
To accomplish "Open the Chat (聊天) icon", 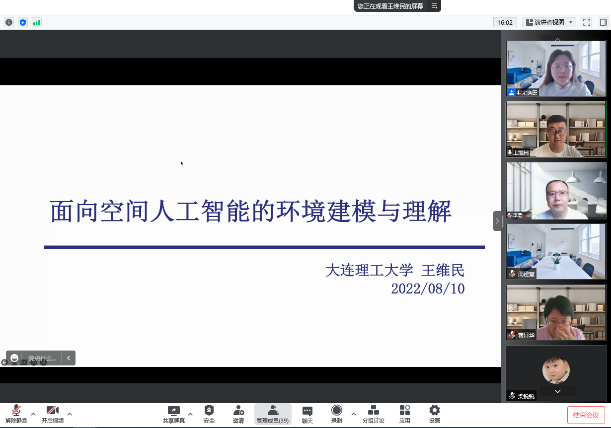I will tap(307, 414).
